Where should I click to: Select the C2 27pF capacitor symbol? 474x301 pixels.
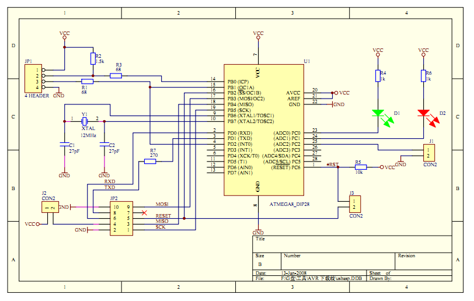pyautogui.click(x=104, y=145)
